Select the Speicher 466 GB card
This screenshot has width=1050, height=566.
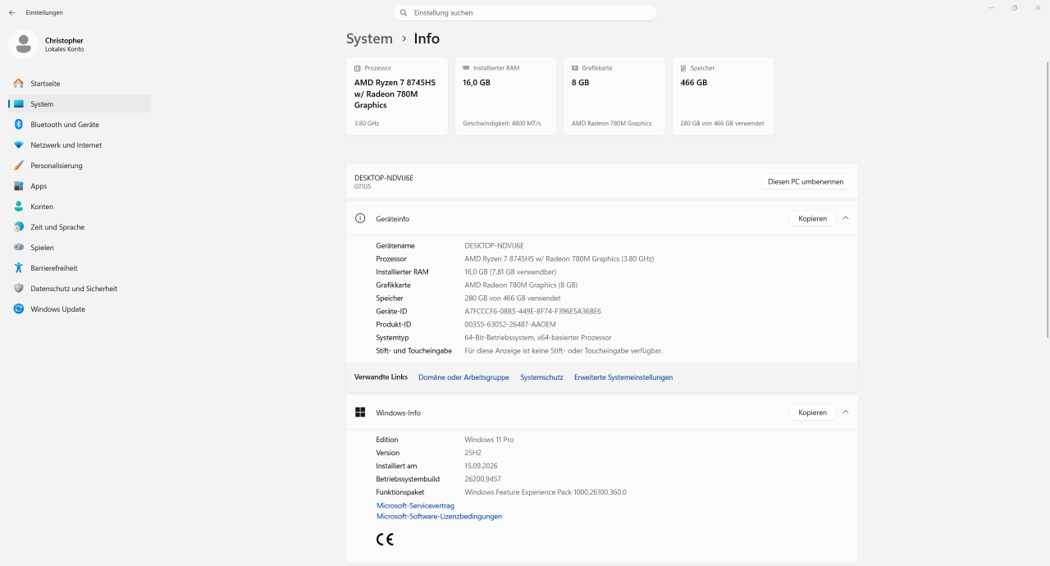tap(723, 96)
